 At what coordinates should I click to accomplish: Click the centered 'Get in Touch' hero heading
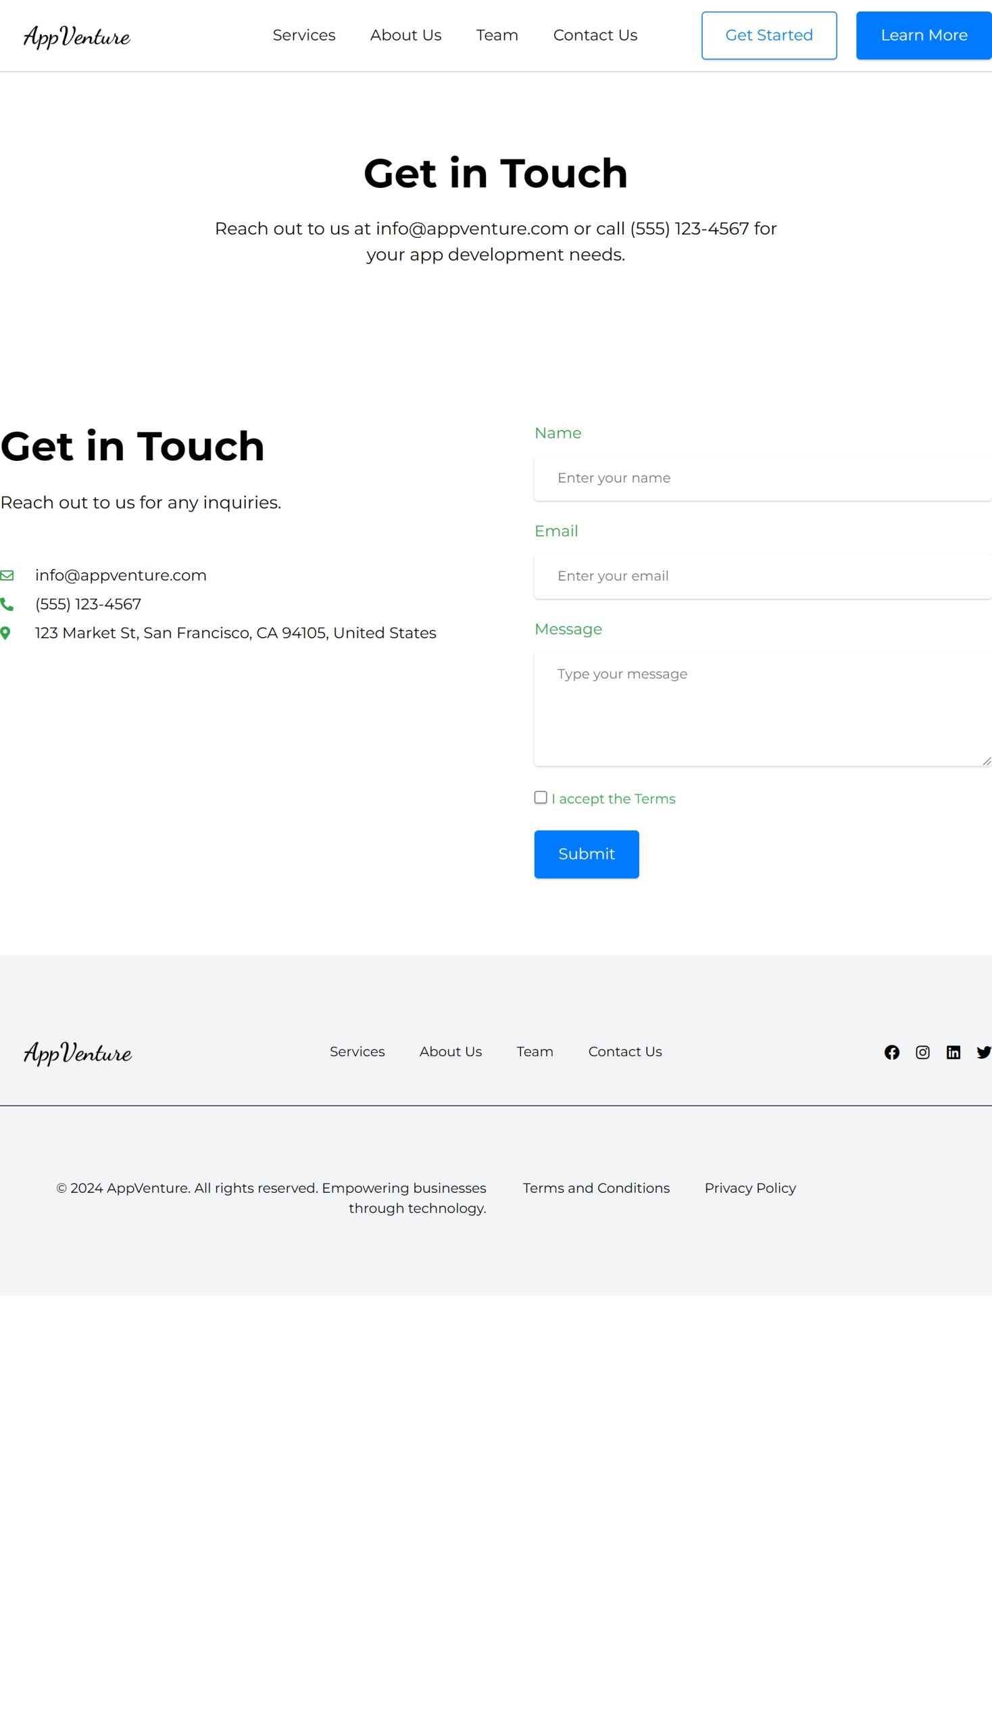coord(496,173)
